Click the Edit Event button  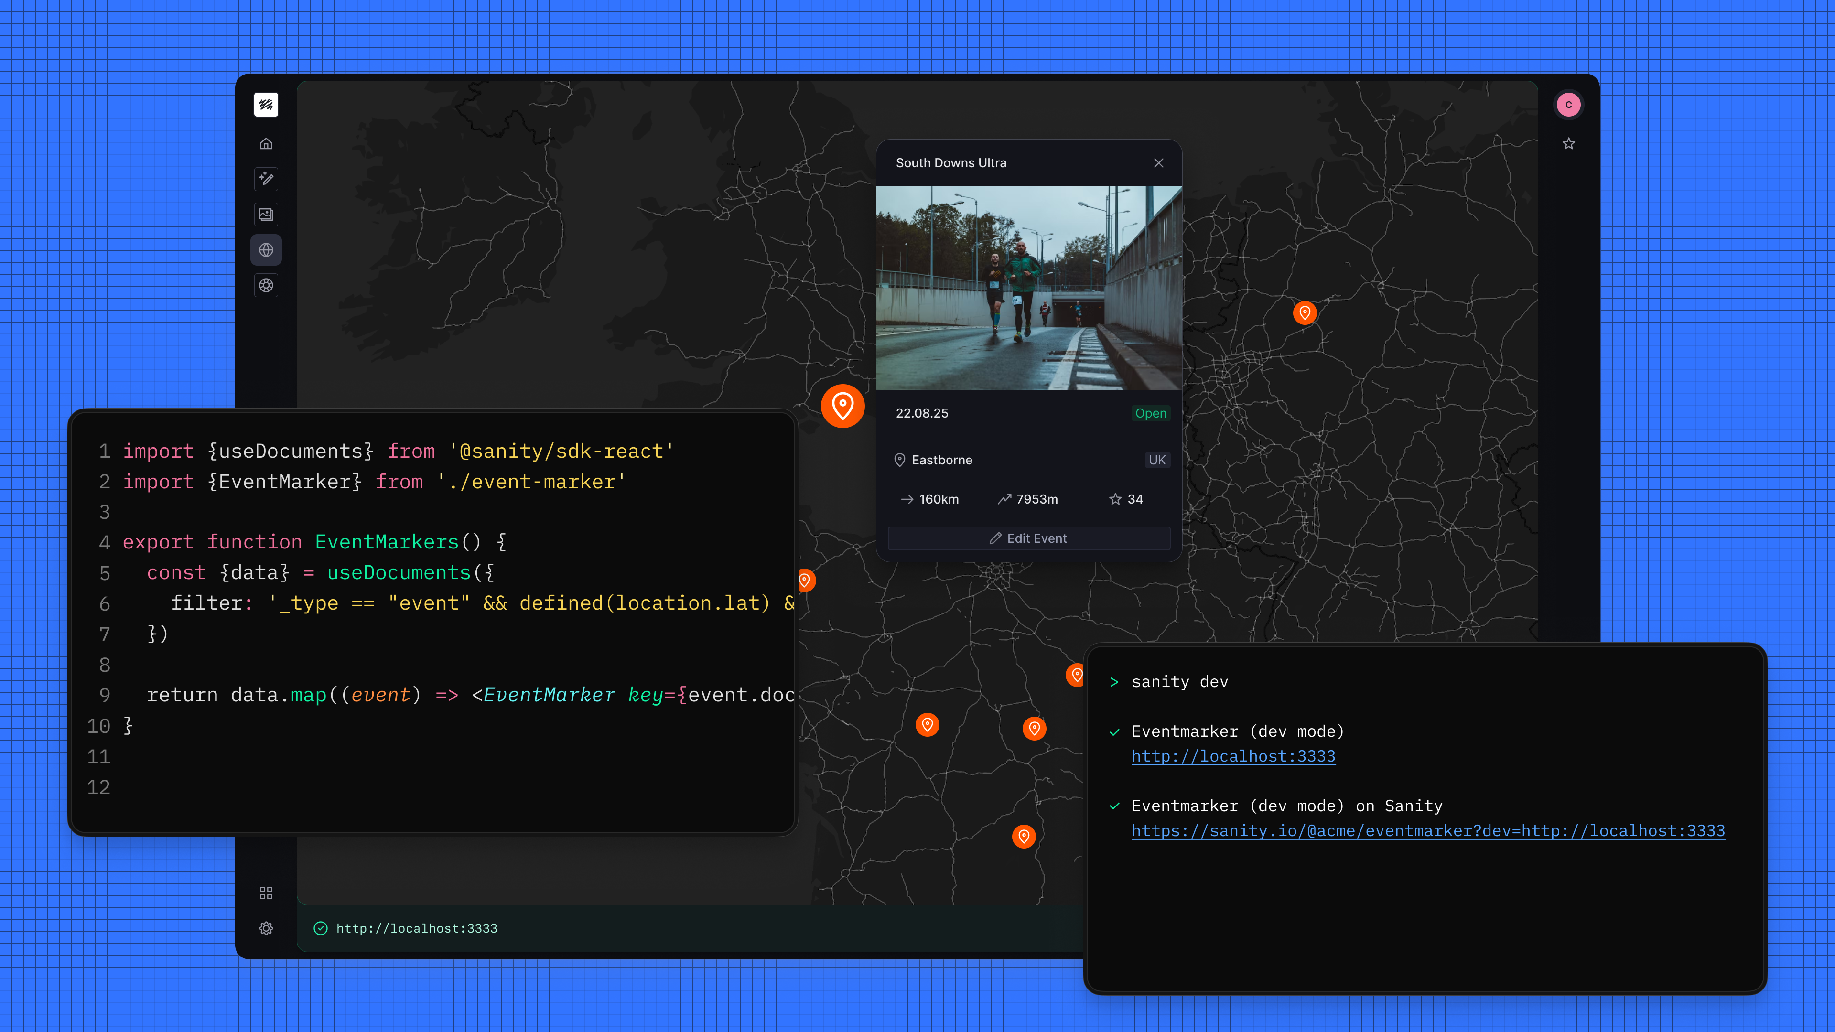(x=1029, y=538)
